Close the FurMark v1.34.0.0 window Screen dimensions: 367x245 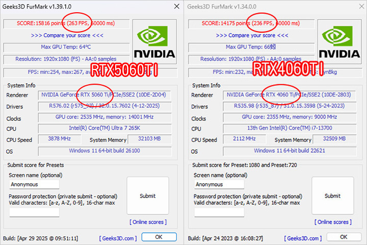[361, 6]
